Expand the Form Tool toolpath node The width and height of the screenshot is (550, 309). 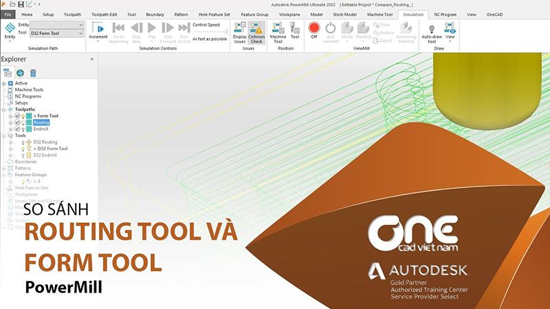coord(10,116)
